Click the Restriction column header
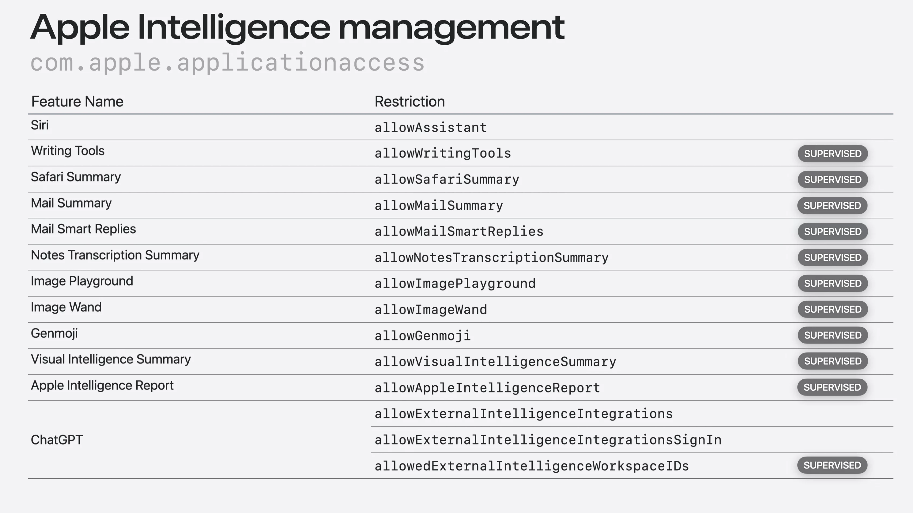Viewport: 913px width, 513px height. 410,101
